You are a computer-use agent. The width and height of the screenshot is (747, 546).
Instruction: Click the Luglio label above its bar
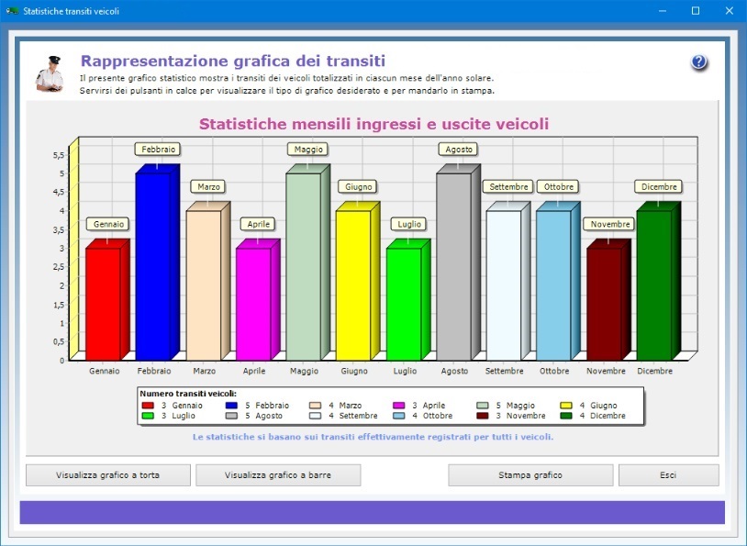pyautogui.click(x=409, y=224)
